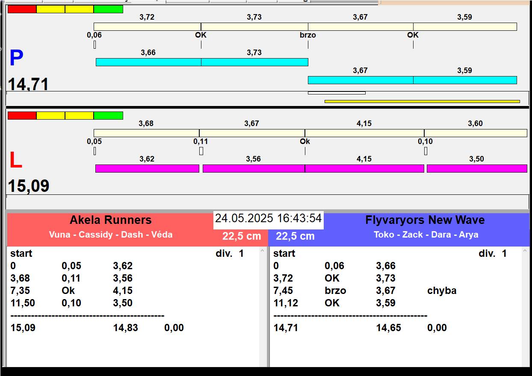
Task: Select the green start light in lane L
Action: click(x=108, y=116)
